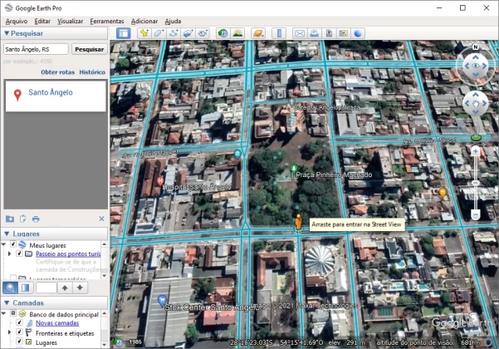This screenshot has width=499, height=349.
Task: Open the Editar menu
Action: coord(42,21)
